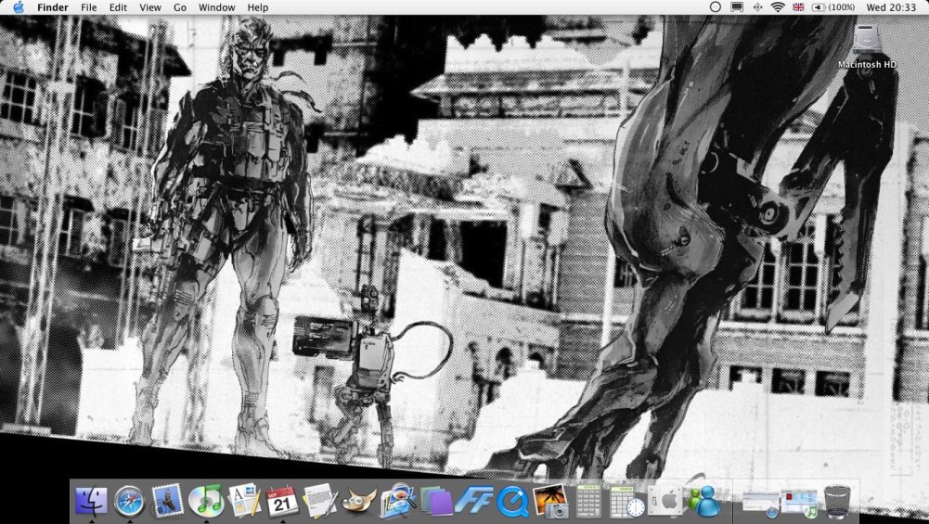Launch Calculator from the Dock
929x524 pixels.
coord(589,501)
